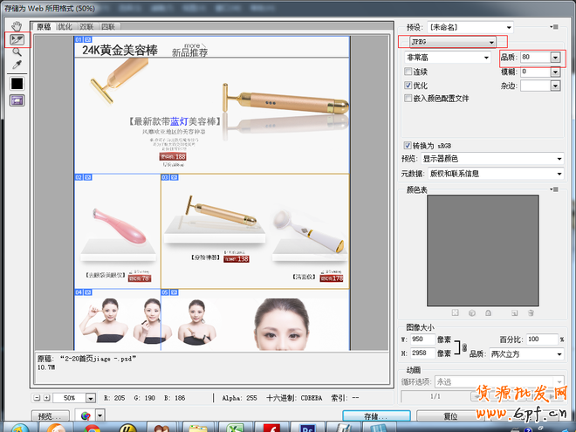The height and width of the screenshot is (432, 576).
Task: Click the browser preview Chrome icon
Action: click(85, 416)
